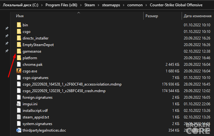Click Counter-Strike Global Offensive breadcrumb
The height and width of the screenshot is (136, 214).
pos(176,5)
